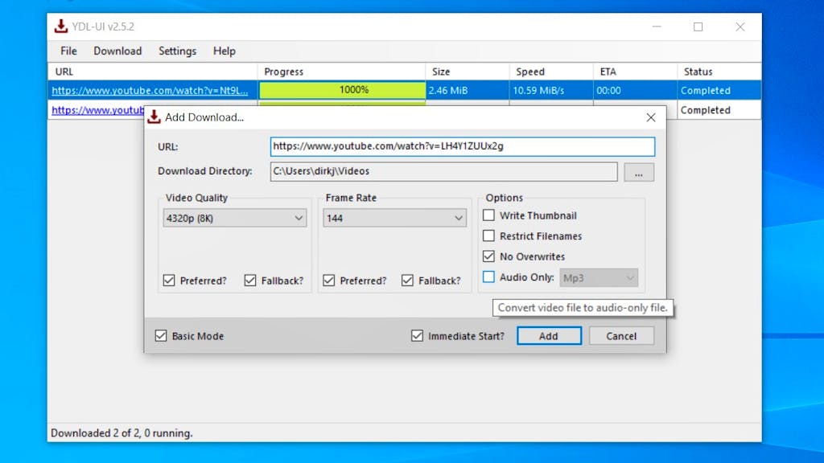
Task: Open the Download menu
Action: 117,51
